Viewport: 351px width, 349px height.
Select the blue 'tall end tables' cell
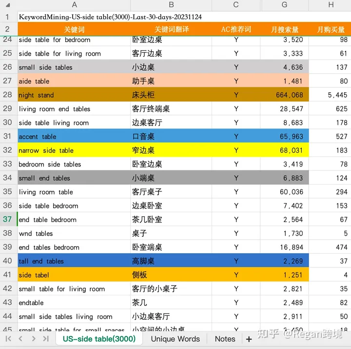74,261
